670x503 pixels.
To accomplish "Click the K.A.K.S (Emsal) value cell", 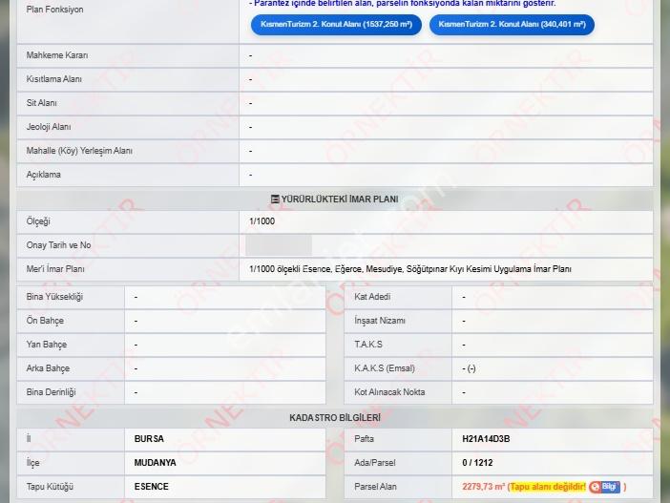I will [x=552, y=368].
